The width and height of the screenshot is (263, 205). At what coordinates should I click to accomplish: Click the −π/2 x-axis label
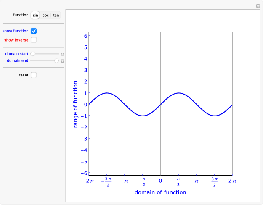coord(142,182)
